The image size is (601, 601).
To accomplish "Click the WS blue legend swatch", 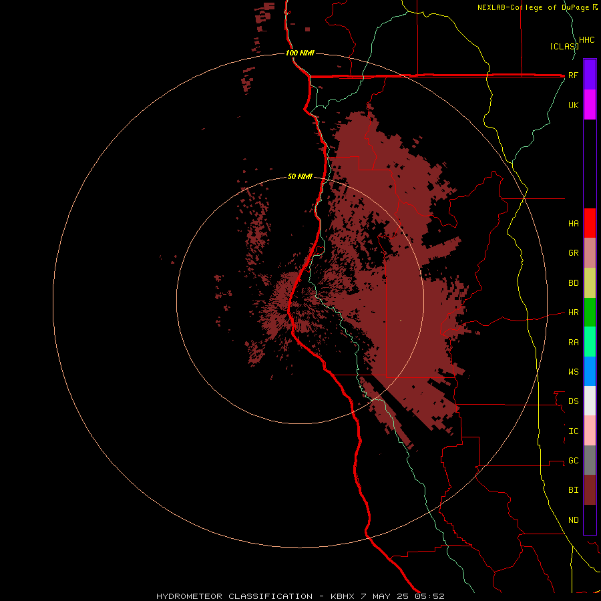I will pos(590,371).
